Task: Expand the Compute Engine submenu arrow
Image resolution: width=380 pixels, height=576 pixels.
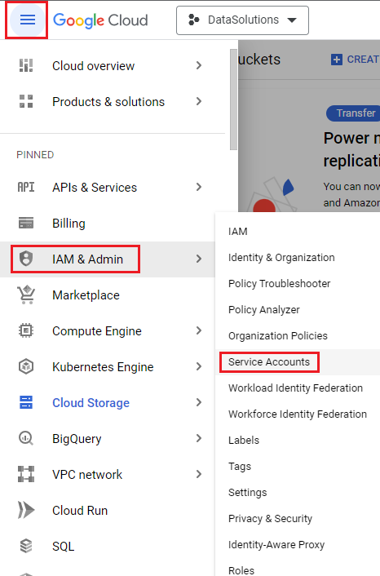Action: click(199, 330)
